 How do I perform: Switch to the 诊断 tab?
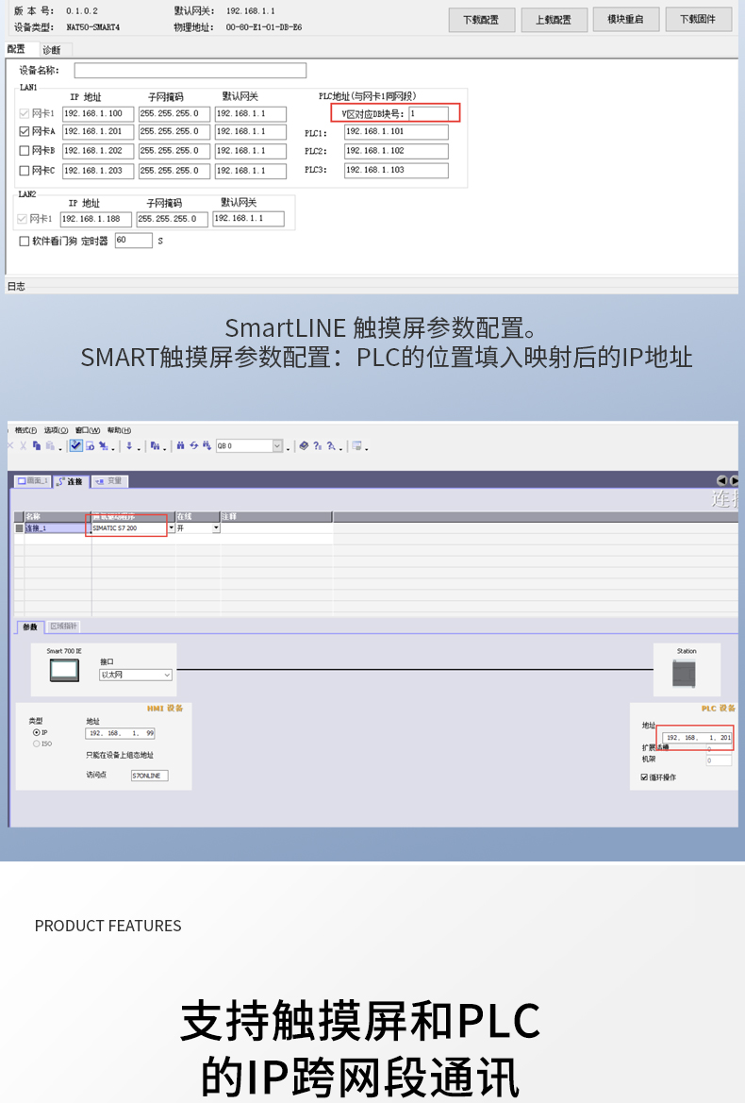[51, 50]
